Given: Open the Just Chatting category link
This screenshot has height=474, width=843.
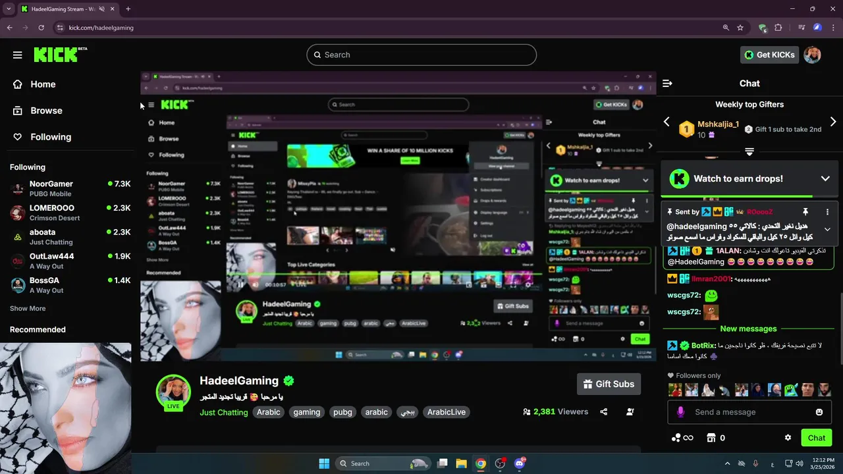Looking at the screenshot, I should 224,412.
